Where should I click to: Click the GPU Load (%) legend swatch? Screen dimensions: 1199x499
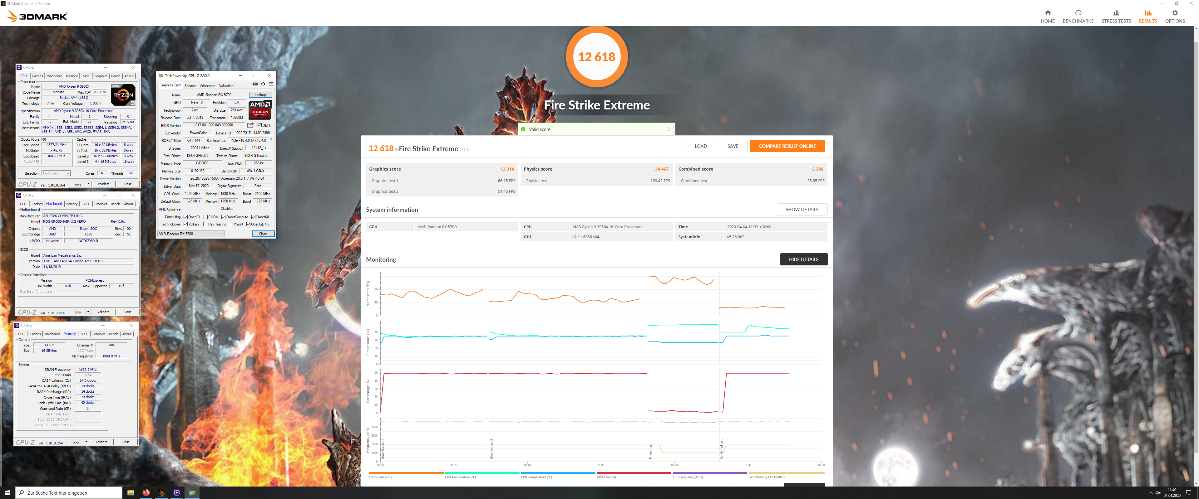[x=634, y=473]
